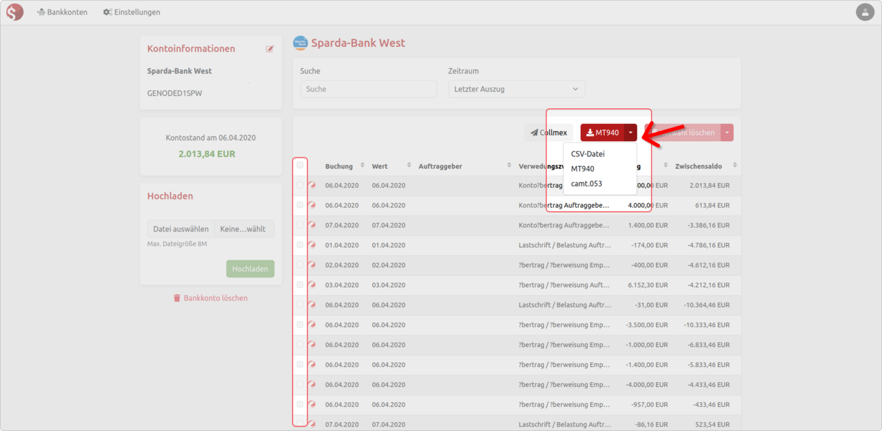Expand the Auswahl löschen dropdown arrow
Viewport: 882px width, 431px height.
727,133
